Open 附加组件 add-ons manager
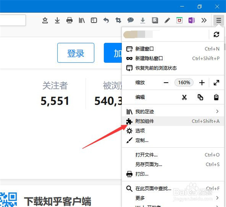Image resolution: width=226 pixels, height=207 pixels. (173, 121)
